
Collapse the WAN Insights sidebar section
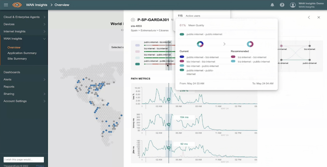(x=44, y=39)
